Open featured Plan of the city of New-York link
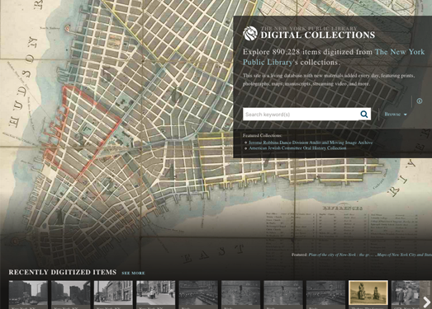432x309 pixels. (340, 255)
